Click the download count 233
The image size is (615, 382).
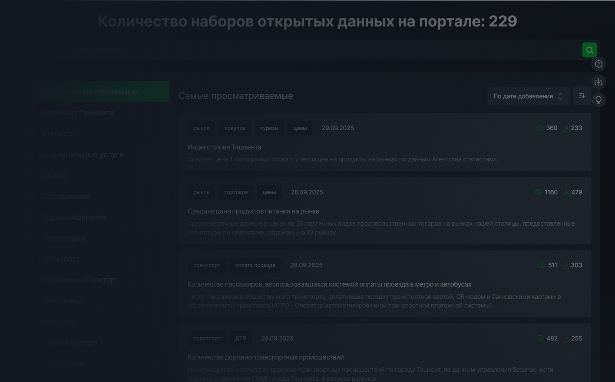pos(576,128)
